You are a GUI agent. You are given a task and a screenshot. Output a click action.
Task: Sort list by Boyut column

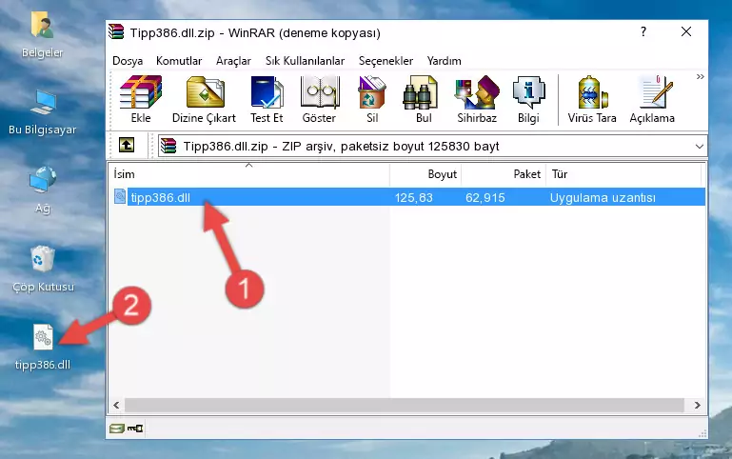click(x=425, y=174)
